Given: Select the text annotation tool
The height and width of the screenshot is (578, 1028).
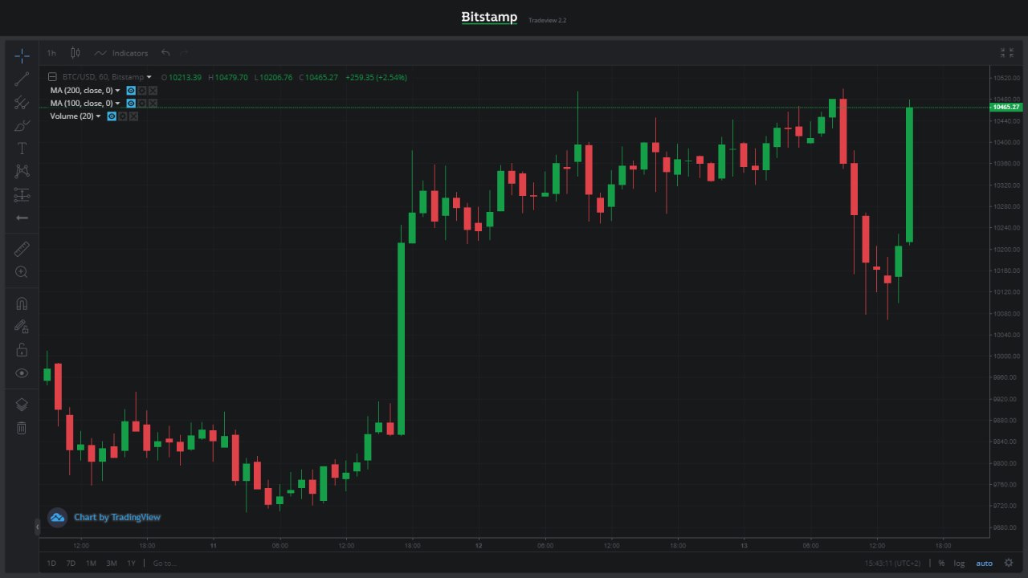Looking at the screenshot, I should [22, 149].
